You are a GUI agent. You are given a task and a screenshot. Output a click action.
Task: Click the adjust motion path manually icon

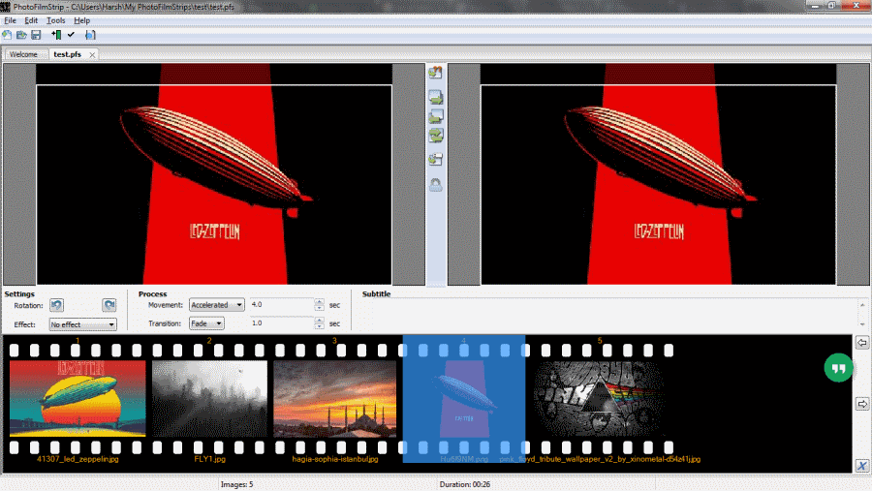click(x=435, y=160)
